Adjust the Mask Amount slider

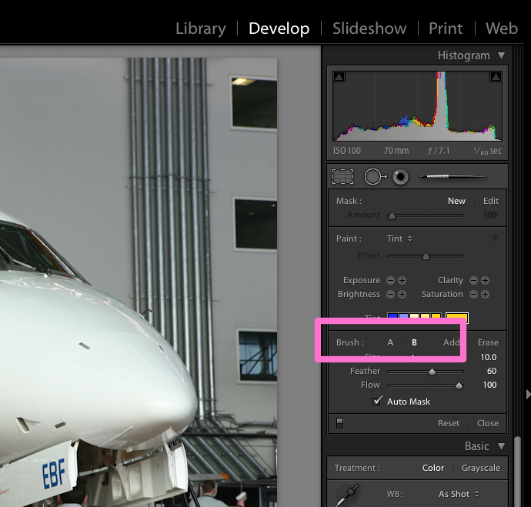426,215
